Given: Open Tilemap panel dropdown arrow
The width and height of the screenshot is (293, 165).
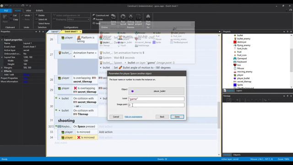Looking at the screenshot, I should (x=284, y=96).
